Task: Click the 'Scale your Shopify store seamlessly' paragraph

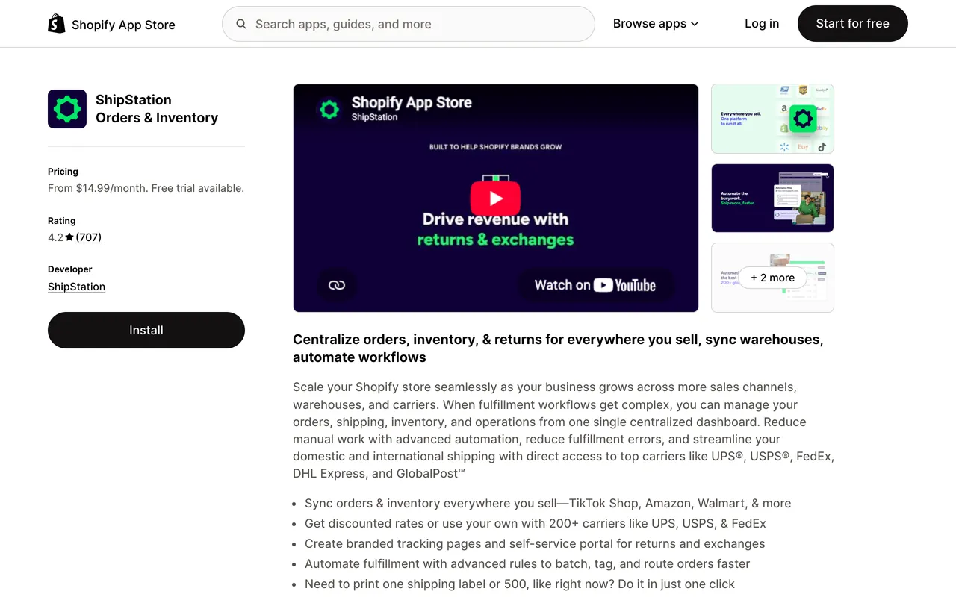Action: (x=564, y=431)
